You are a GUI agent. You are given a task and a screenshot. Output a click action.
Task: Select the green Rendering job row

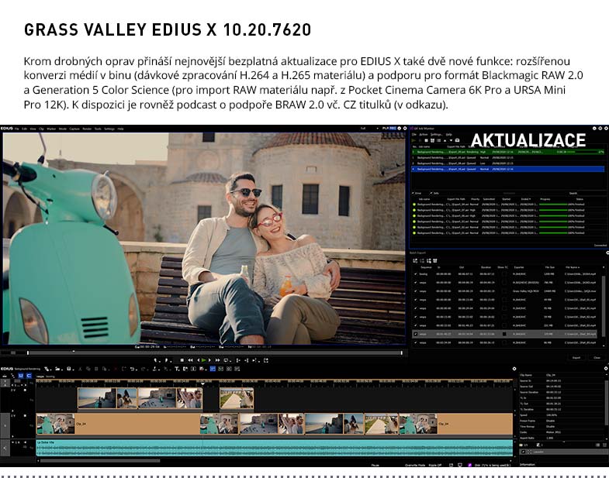click(507, 152)
